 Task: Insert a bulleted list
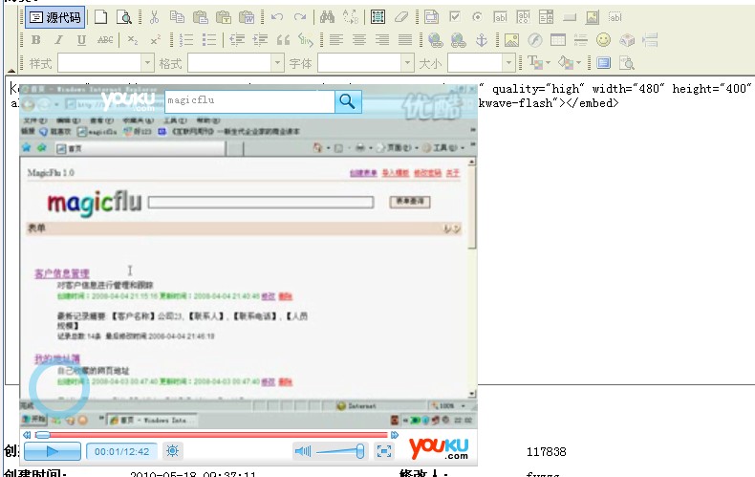click(x=209, y=40)
